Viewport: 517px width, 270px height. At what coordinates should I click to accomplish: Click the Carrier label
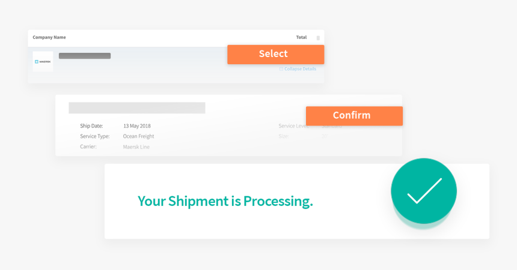[89, 146]
